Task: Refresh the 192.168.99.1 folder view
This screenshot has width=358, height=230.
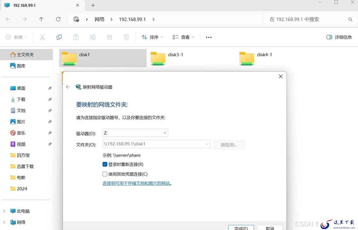Action: (x=58, y=19)
